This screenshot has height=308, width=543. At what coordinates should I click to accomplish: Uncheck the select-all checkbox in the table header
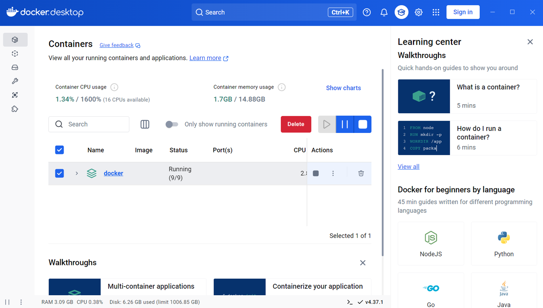pos(60,150)
